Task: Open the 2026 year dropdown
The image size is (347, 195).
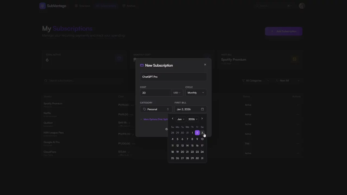Action: point(193,119)
